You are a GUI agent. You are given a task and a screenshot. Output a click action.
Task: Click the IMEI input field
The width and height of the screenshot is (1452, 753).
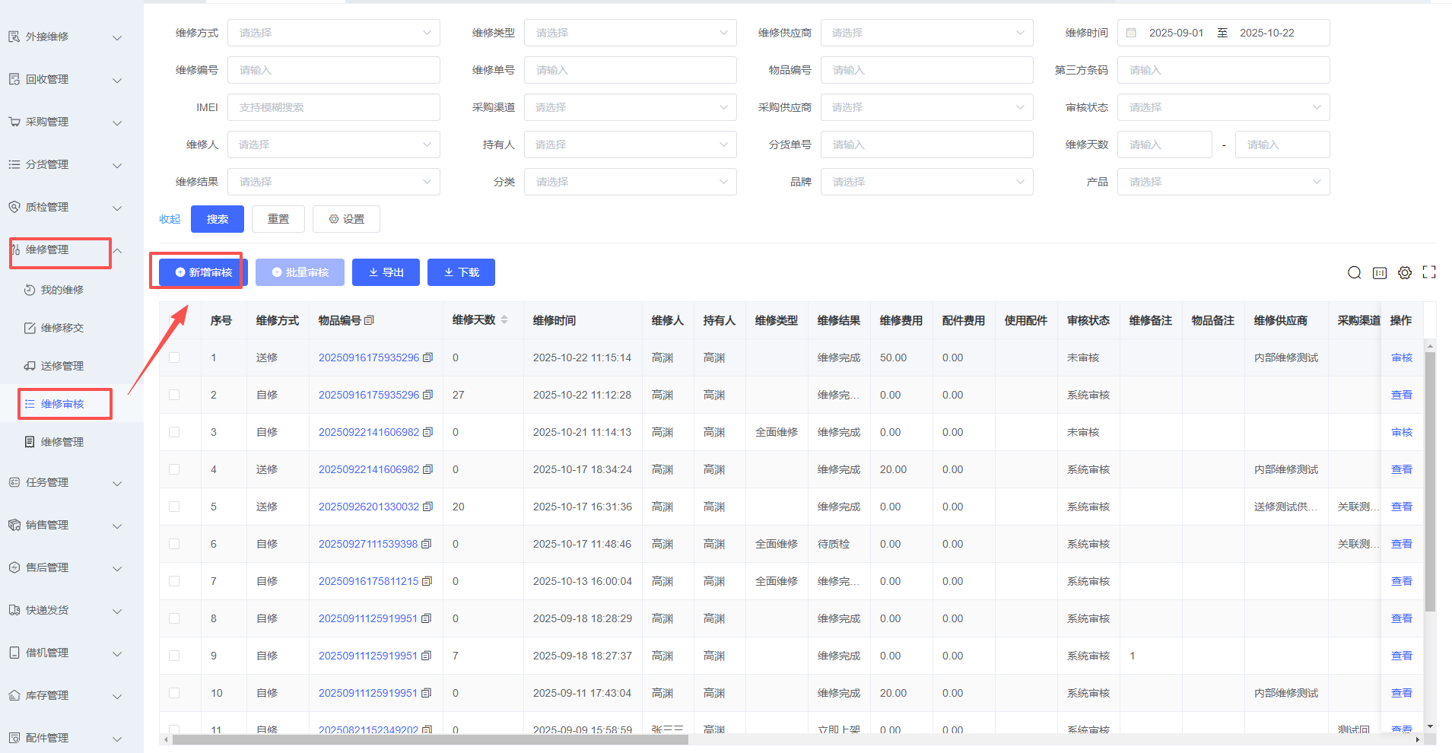(333, 107)
